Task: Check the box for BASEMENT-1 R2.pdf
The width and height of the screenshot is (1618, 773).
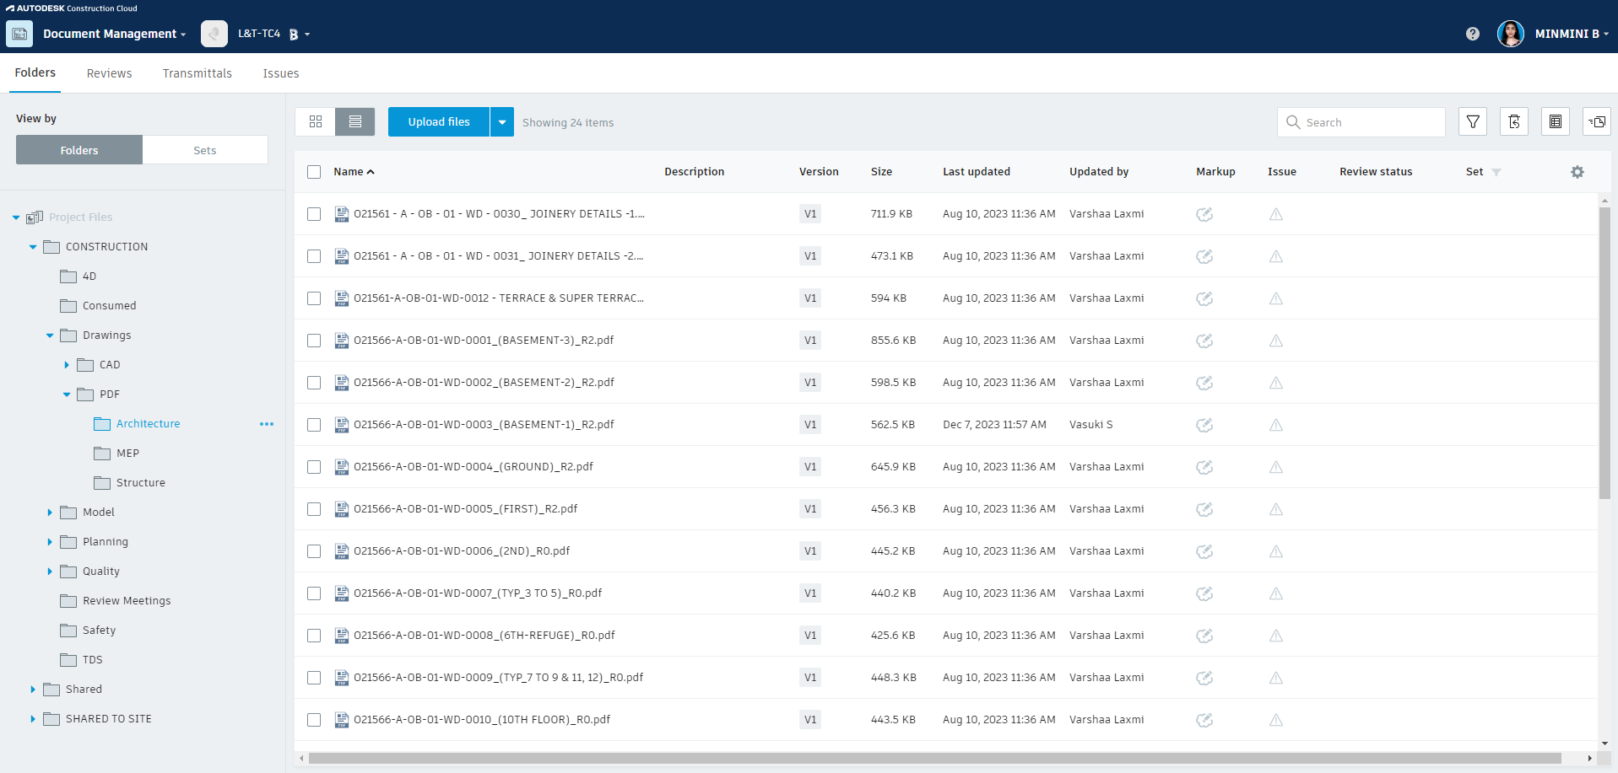Action: click(314, 425)
